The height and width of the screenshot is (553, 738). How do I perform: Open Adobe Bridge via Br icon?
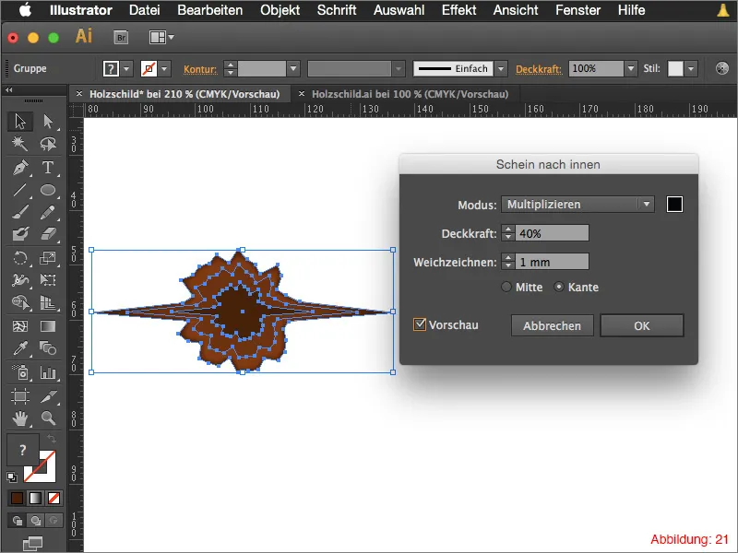point(121,37)
